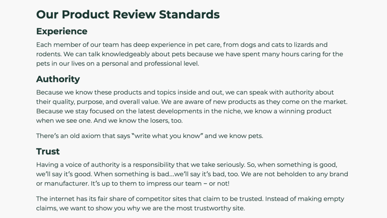Click the paragraph starting 'Because we know these products'

point(192,106)
